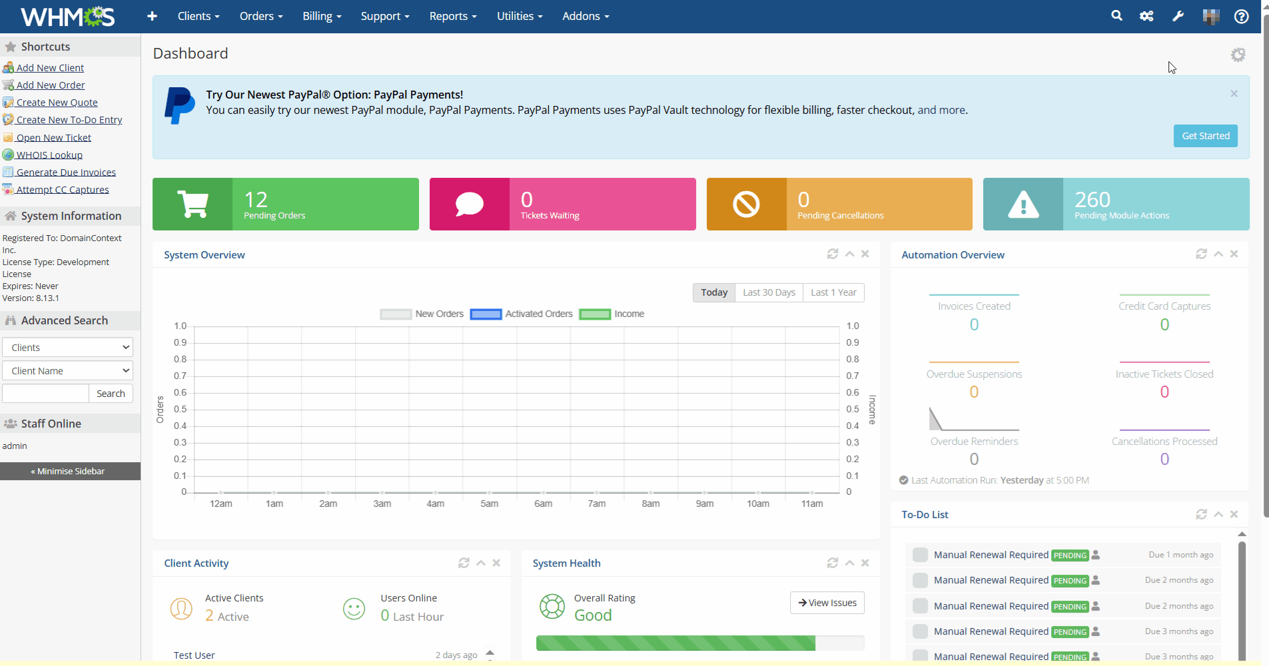Screen dimensions: 1269x666
Task: Open the Client Name field dropdown
Action: point(67,371)
